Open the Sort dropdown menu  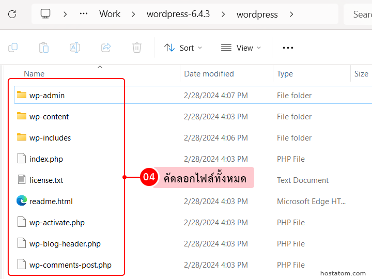tap(183, 48)
